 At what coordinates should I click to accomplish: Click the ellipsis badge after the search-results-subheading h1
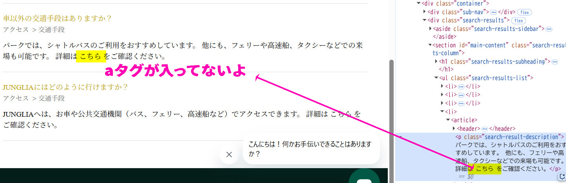tap(554, 62)
